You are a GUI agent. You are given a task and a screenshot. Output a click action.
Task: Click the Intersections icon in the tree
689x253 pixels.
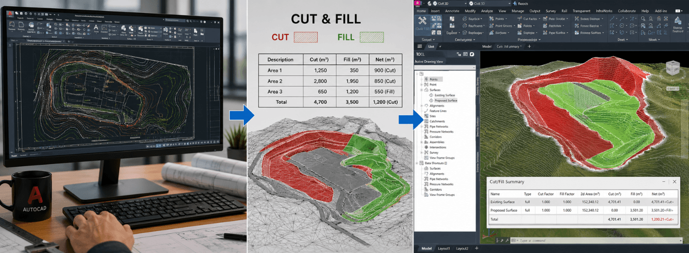[426, 147]
